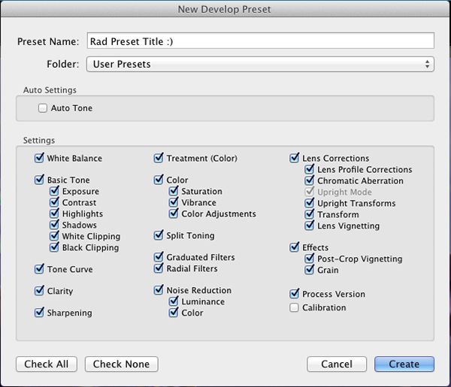This screenshot has height=387, width=451.
Task: Uncheck Black Clipping option
Action: (x=54, y=247)
